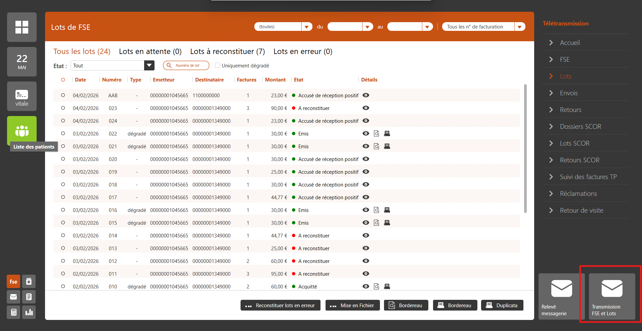This screenshot has width=642, height=331.
Task: Preview bordereau document for lot 022
Action: [x=377, y=133]
